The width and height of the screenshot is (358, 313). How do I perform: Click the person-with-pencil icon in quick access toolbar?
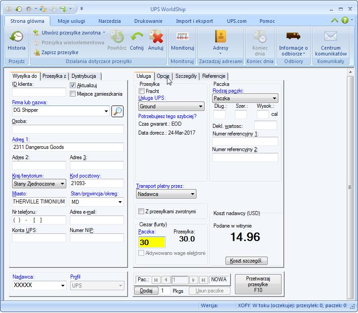(43, 9)
